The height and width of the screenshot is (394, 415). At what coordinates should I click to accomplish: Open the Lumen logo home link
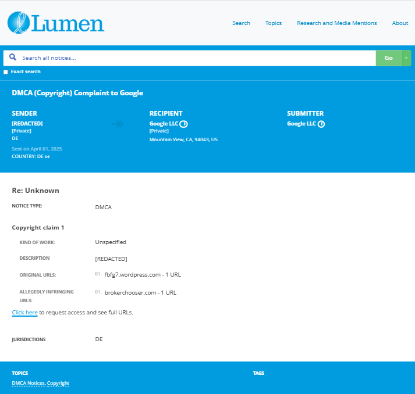56,23
